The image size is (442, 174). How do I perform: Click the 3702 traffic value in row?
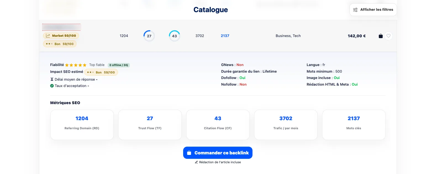coord(200,36)
